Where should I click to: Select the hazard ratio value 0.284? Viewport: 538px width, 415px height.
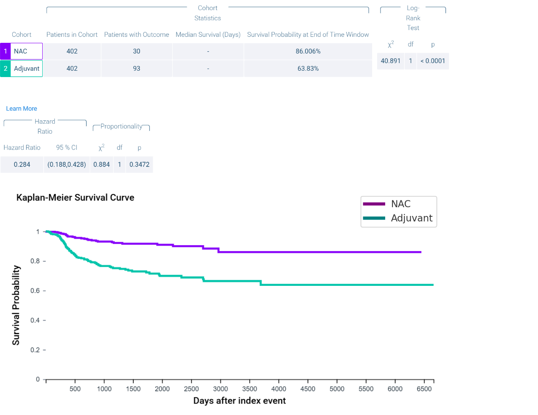pyautogui.click(x=22, y=165)
